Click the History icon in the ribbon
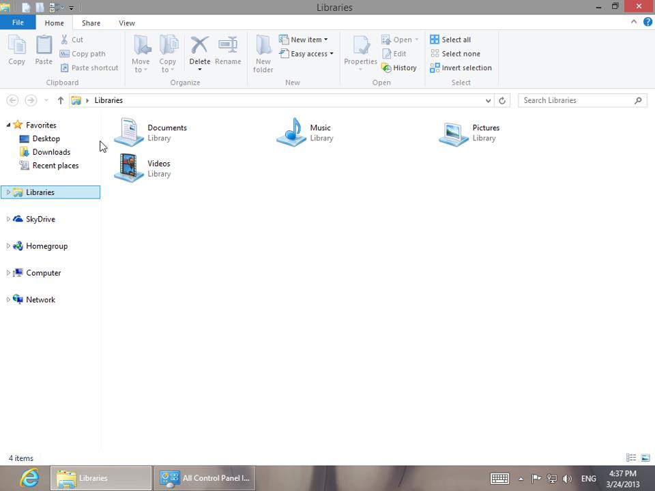This screenshot has width=655, height=491. (x=386, y=68)
